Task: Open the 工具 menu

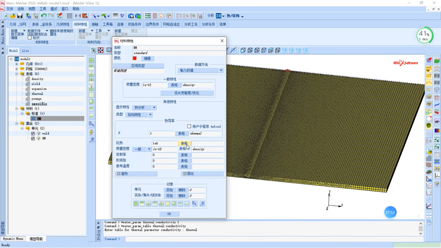Action: [43, 9]
